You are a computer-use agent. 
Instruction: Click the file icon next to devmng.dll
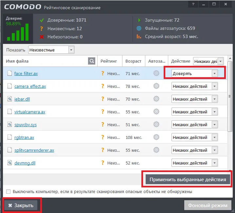pos(10,163)
